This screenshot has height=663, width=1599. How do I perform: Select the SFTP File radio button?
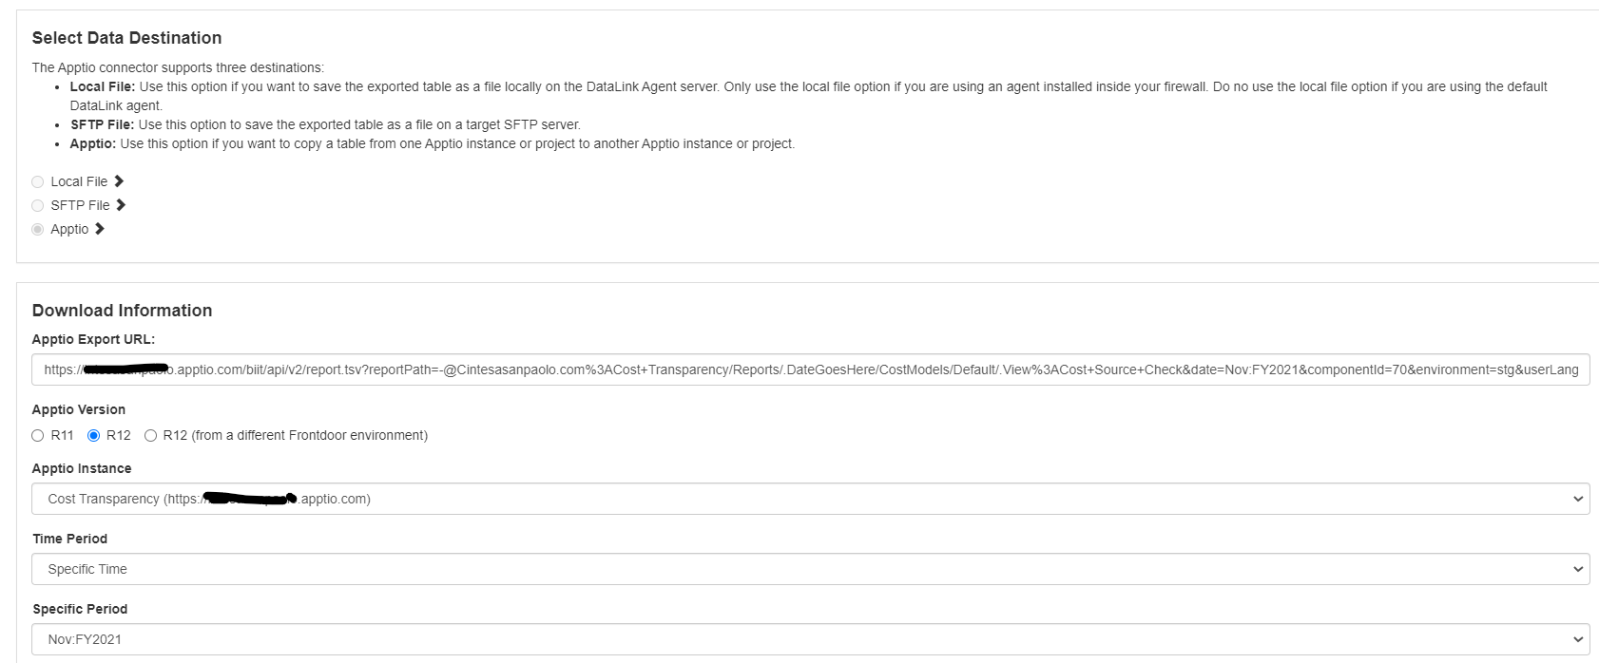tap(38, 206)
